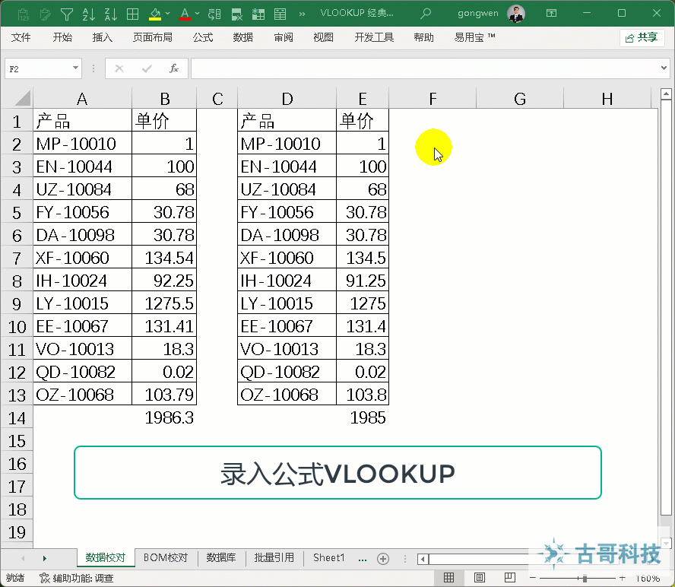The height and width of the screenshot is (587, 675).
Task: Open the filter tool in quick access toolbar
Action: [66, 14]
